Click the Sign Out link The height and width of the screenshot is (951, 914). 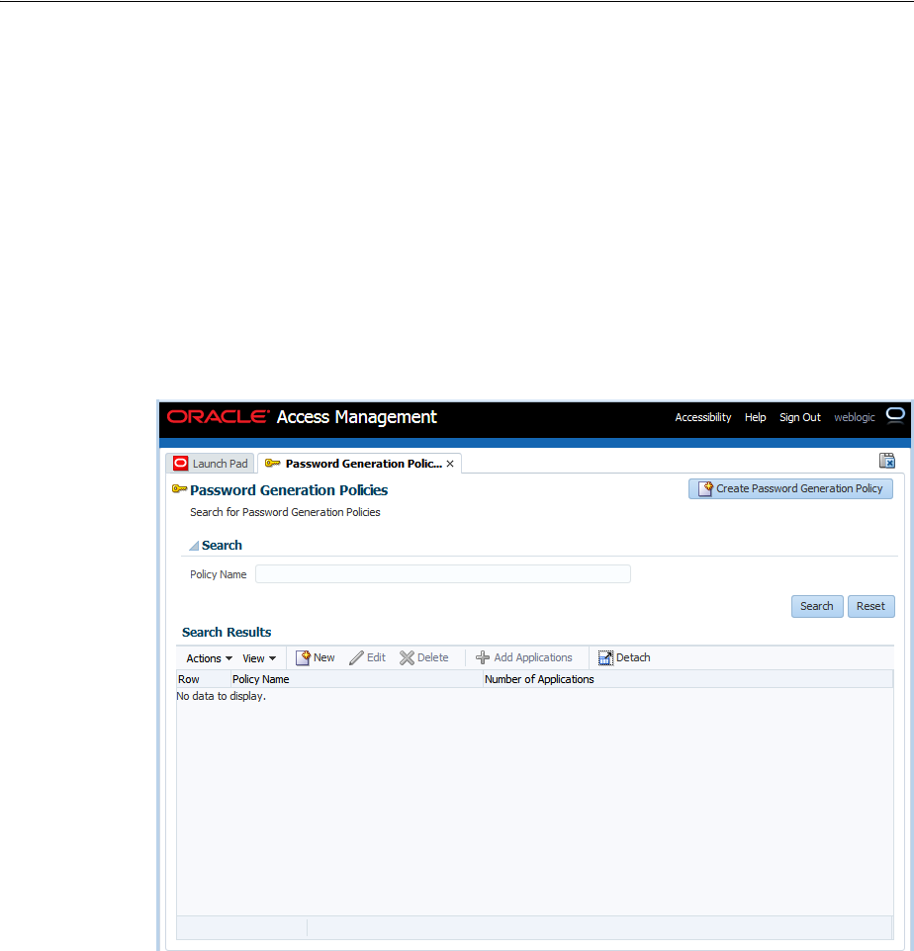coord(800,417)
